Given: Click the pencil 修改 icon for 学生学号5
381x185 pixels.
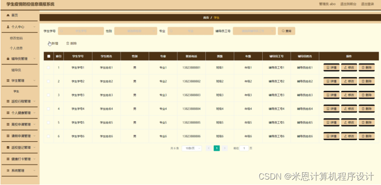Looking at the screenshot, I should coord(346,122).
